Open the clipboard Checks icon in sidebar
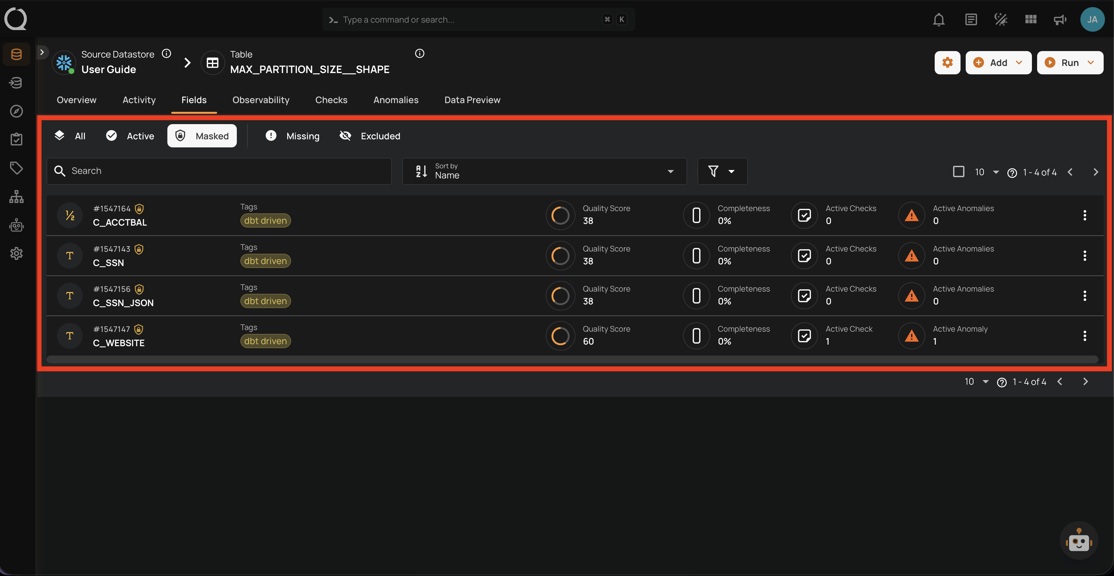 tap(16, 139)
